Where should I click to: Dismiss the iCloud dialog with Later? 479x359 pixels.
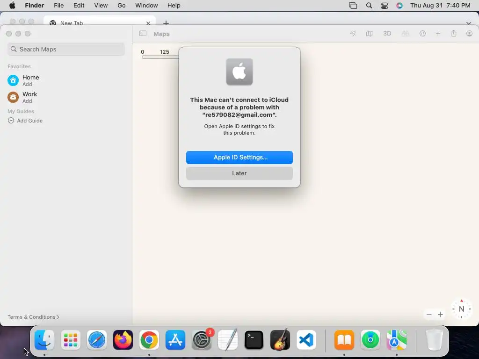tap(239, 173)
